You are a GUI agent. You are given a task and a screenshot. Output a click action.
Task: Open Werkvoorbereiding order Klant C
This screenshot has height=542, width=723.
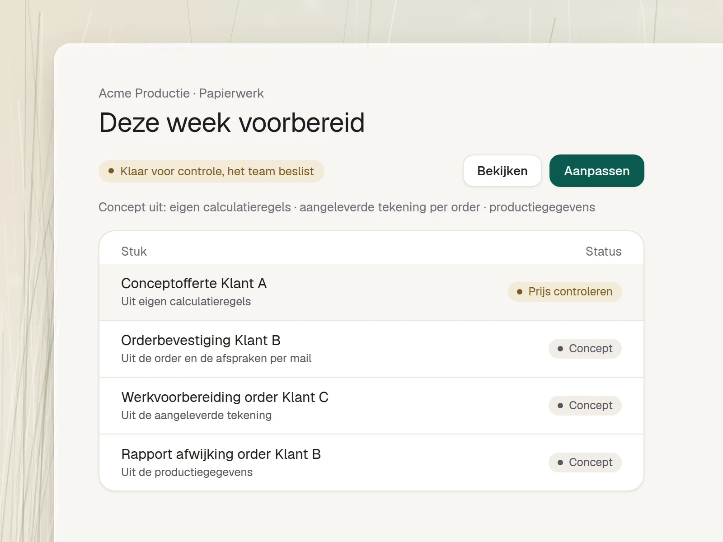[x=371, y=406]
